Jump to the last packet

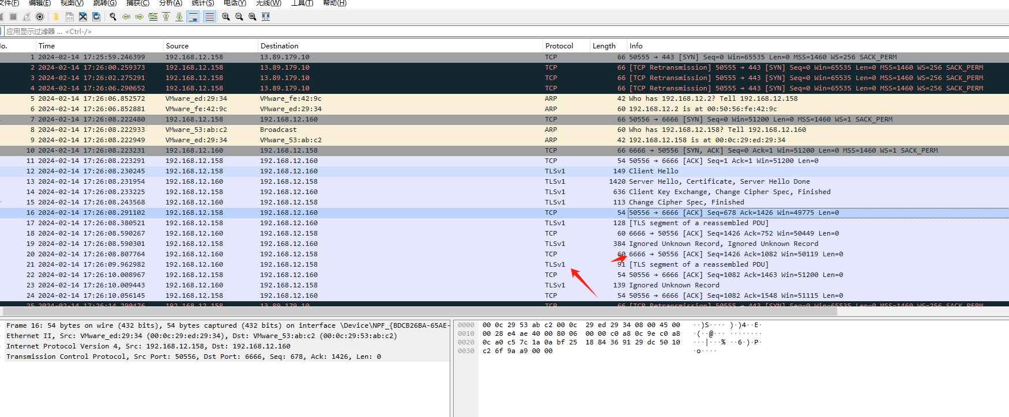coord(179,17)
